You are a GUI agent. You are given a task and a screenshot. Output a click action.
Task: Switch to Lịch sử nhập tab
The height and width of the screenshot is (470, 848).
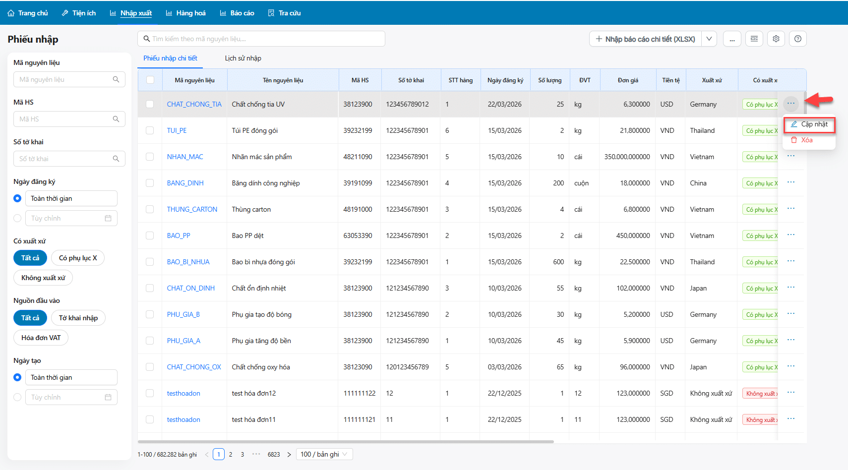[x=242, y=58]
